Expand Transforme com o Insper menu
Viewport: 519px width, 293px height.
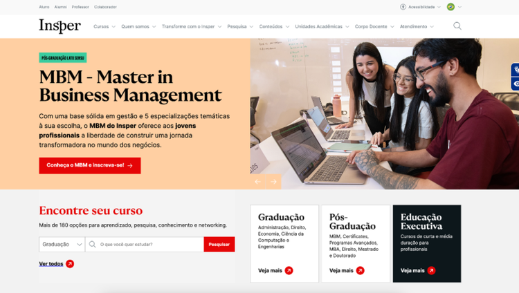191,26
